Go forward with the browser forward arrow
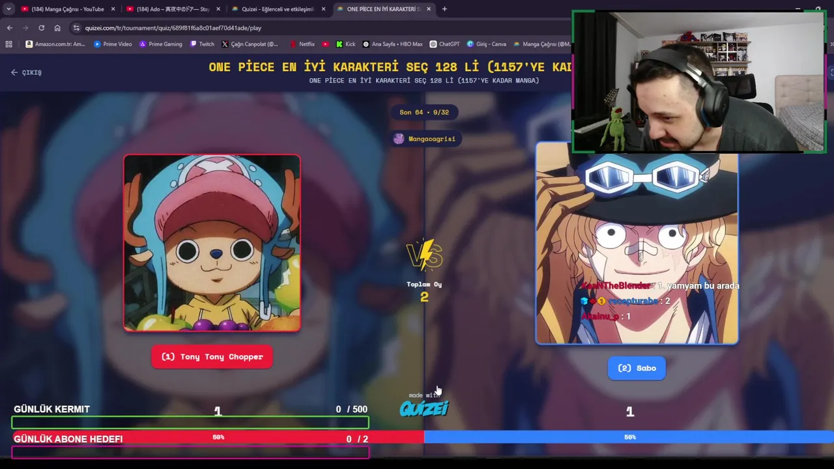Screen dimensions: 834x469 coord(25,28)
